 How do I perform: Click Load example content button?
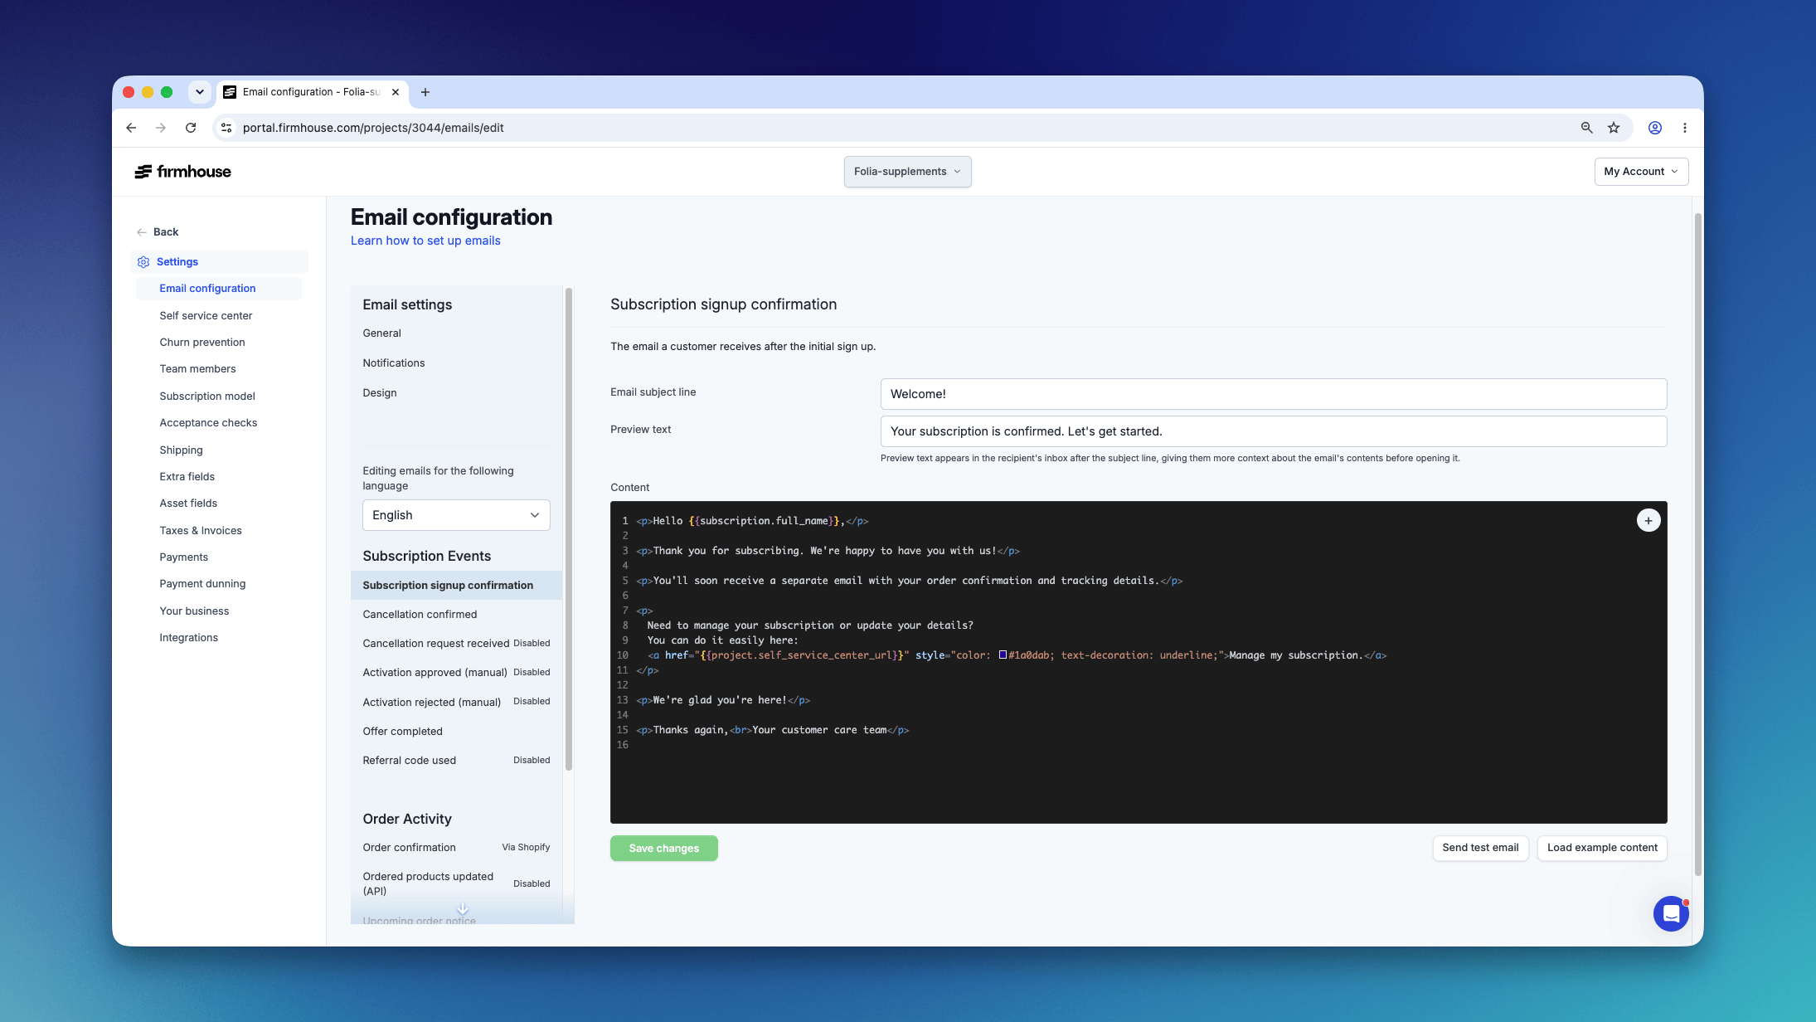click(1602, 848)
